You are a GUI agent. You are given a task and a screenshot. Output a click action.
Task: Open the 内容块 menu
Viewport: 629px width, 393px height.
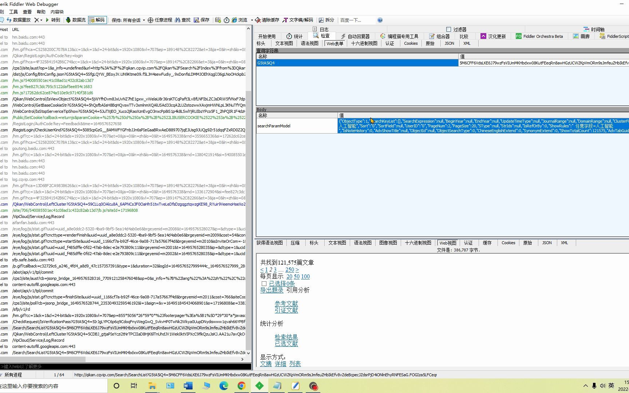(57, 12)
